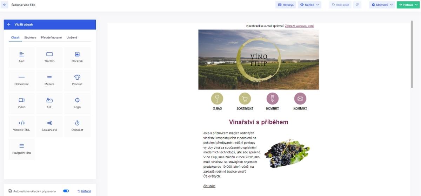Insert an Obrázek image block
421x196 pixels.
77,58
